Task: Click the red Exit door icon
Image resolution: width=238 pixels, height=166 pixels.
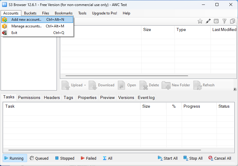Action: [5, 32]
